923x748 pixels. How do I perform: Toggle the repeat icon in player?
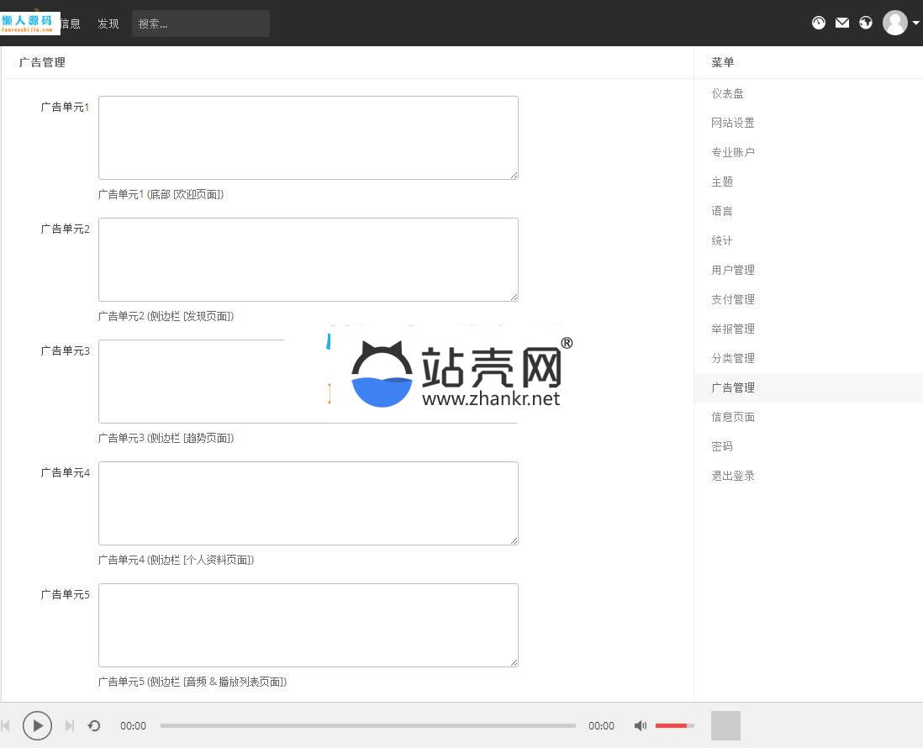tap(94, 725)
